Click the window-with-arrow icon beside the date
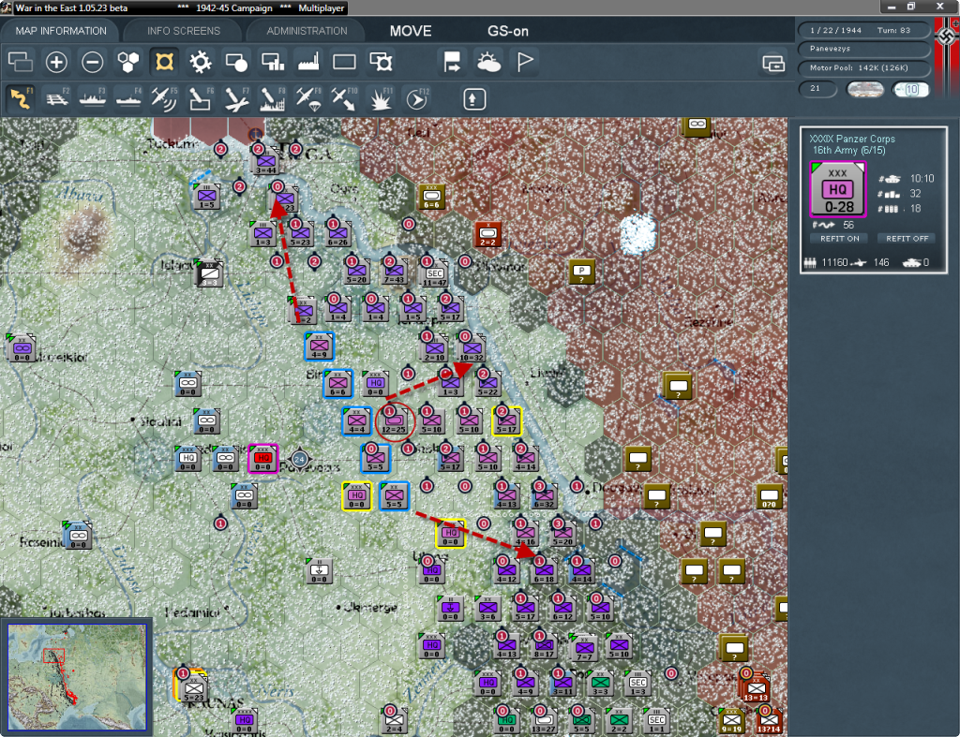 pyautogui.click(x=773, y=63)
